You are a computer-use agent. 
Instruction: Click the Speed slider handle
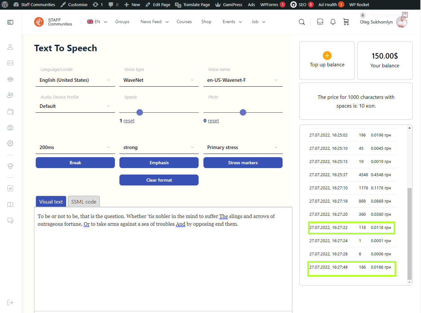140,112
